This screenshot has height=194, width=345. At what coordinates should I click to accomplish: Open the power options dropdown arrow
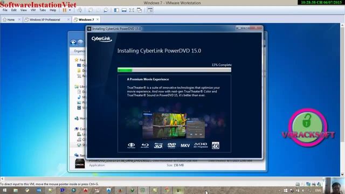tap(70, 10)
